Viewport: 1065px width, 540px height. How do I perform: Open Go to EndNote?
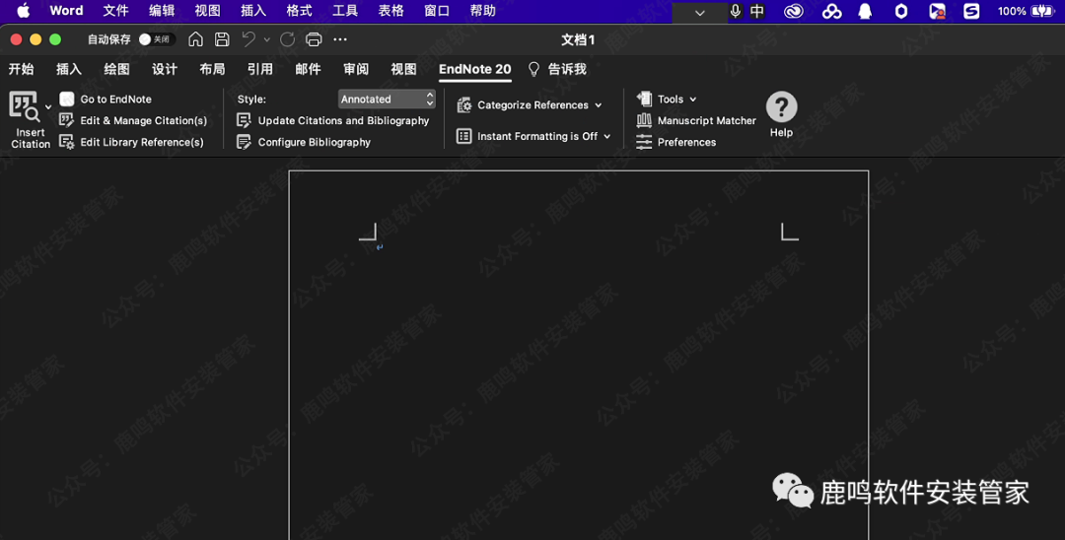tap(115, 100)
